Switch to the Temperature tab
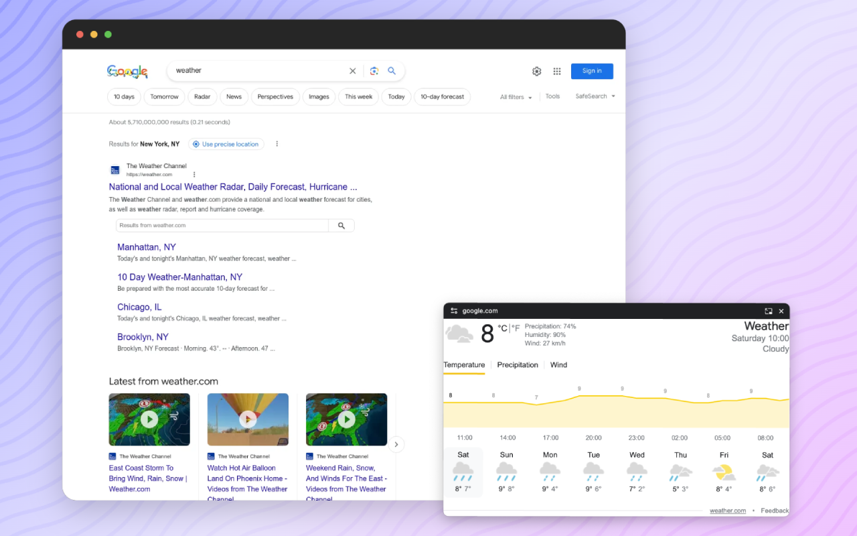 click(x=464, y=365)
